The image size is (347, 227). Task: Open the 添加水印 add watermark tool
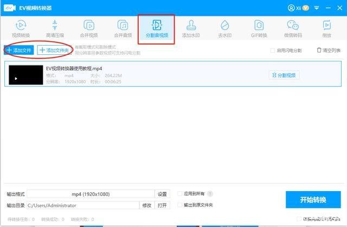[191, 29]
